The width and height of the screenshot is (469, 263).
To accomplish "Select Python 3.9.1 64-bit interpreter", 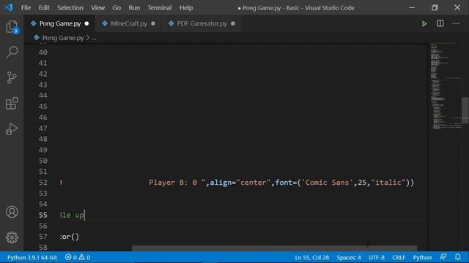I will pyautogui.click(x=32, y=257).
